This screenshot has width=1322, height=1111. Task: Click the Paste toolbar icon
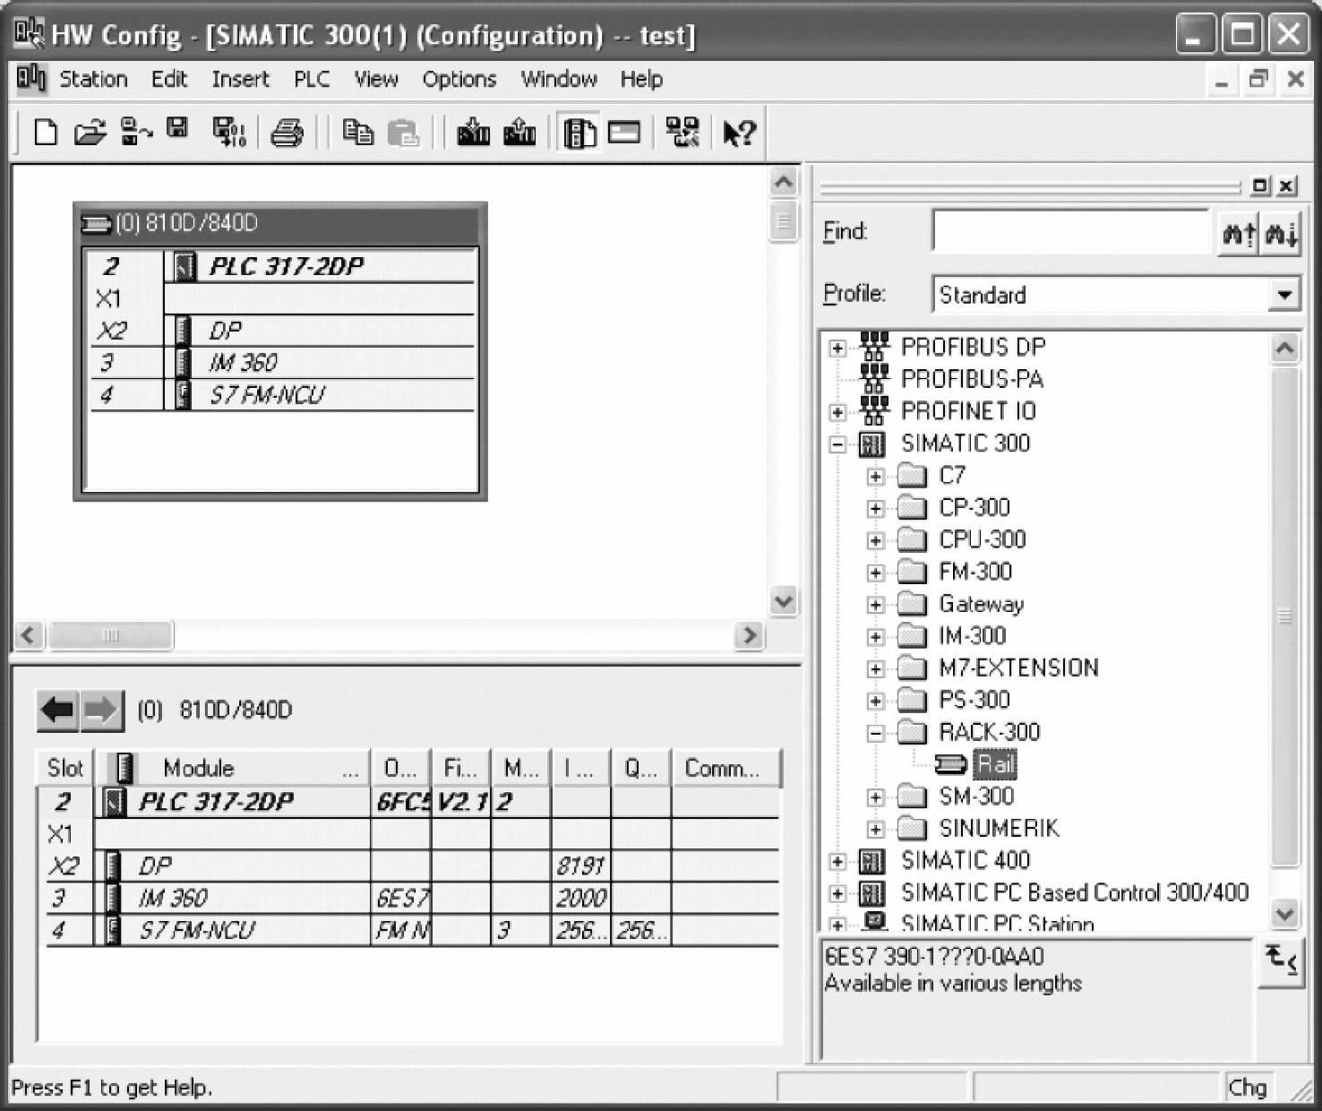[403, 133]
